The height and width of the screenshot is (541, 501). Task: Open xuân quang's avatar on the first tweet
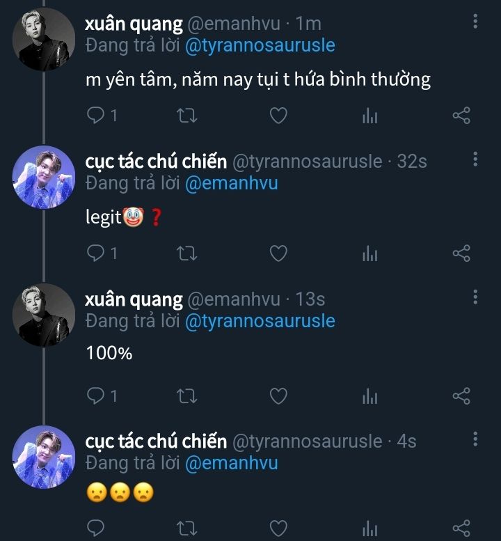pyautogui.click(x=43, y=39)
